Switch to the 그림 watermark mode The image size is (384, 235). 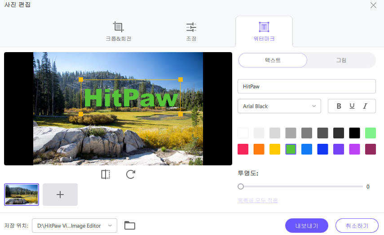(x=341, y=60)
